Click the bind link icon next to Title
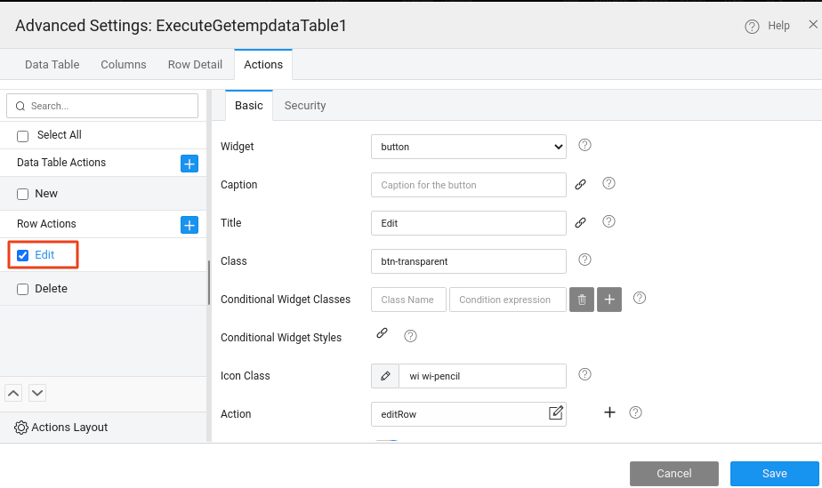 (x=580, y=223)
